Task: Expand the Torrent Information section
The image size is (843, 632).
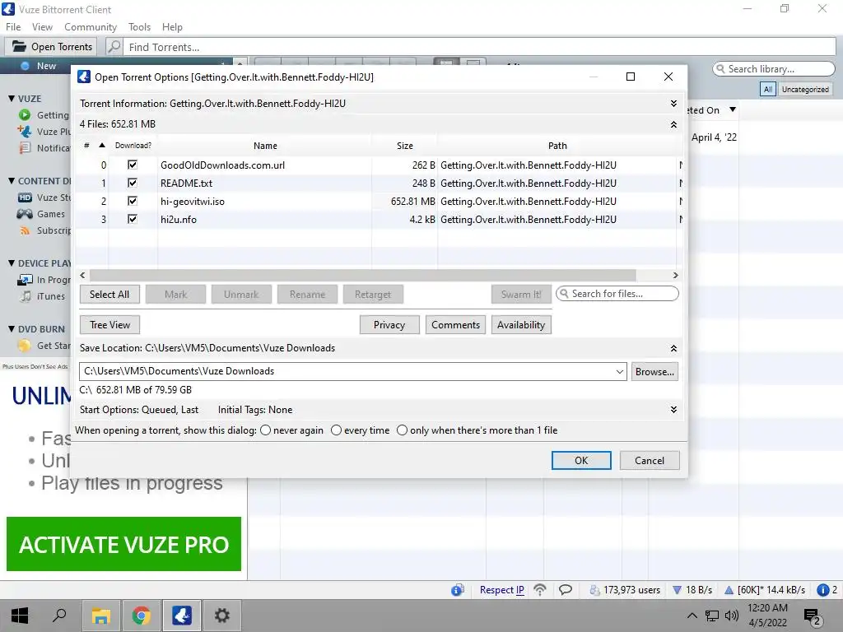Action: point(673,103)
